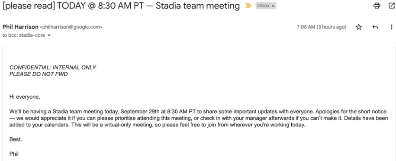The image size is (396, 161).
Task: Expand recipient details arrow beside stadia-core
Action: 49,35
